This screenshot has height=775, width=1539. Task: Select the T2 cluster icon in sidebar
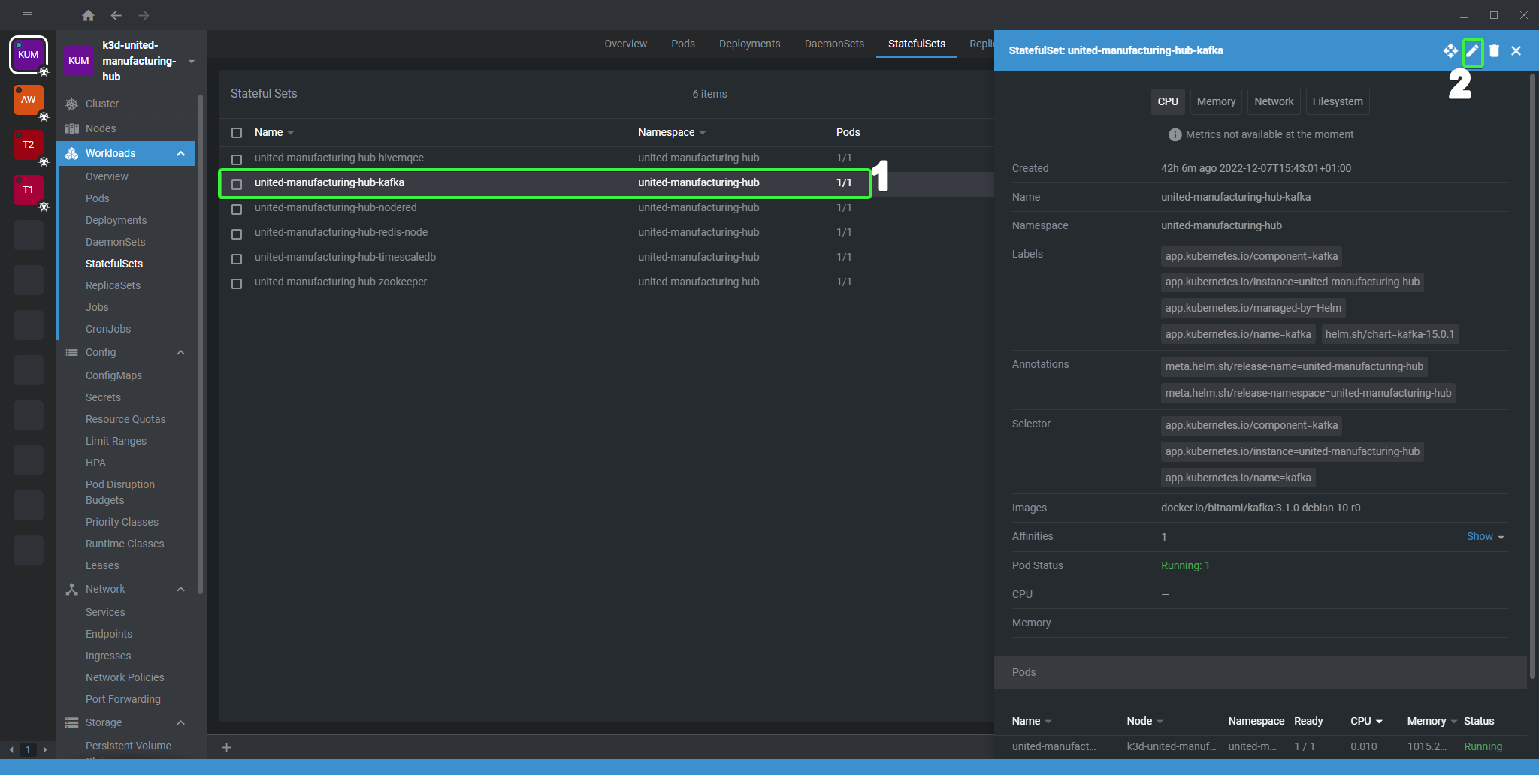29,145
